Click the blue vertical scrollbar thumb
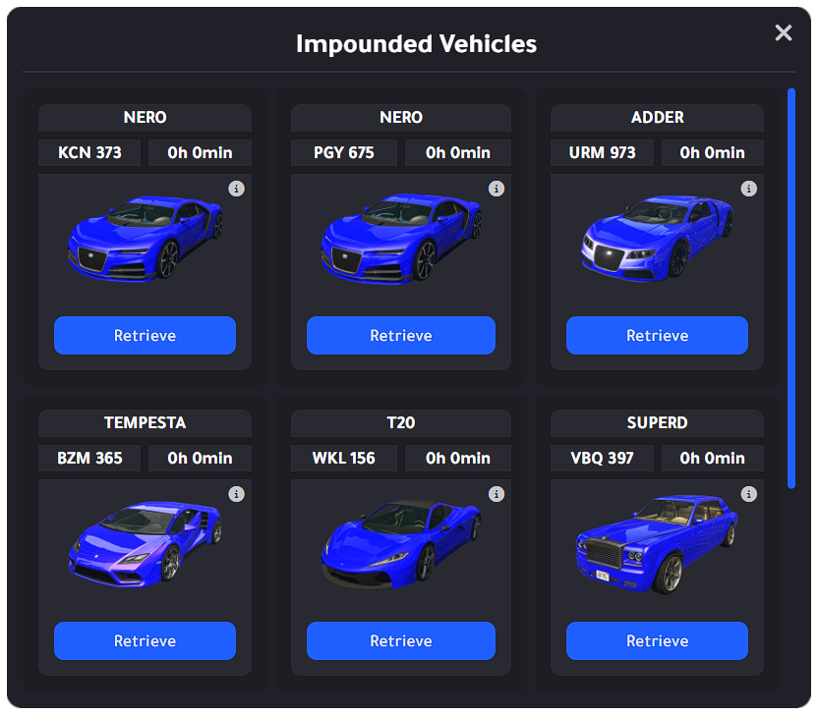Screen dimensions: 818x715 pos(791,288)
